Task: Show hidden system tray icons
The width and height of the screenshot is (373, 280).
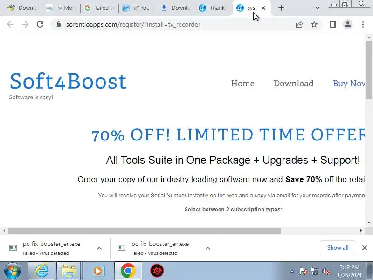Action: [292, 271]
